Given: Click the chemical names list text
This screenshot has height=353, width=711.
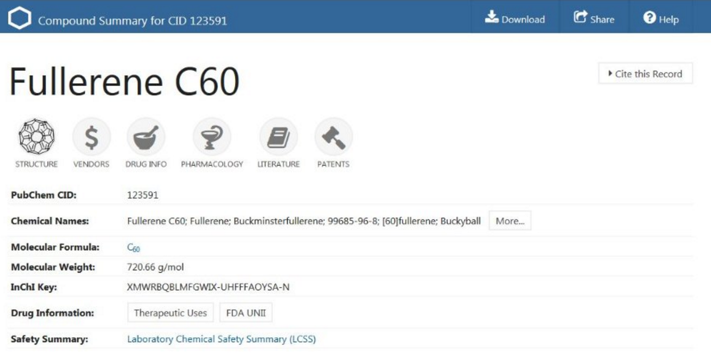Looking at the screenshot, I should tap(304, 221).
